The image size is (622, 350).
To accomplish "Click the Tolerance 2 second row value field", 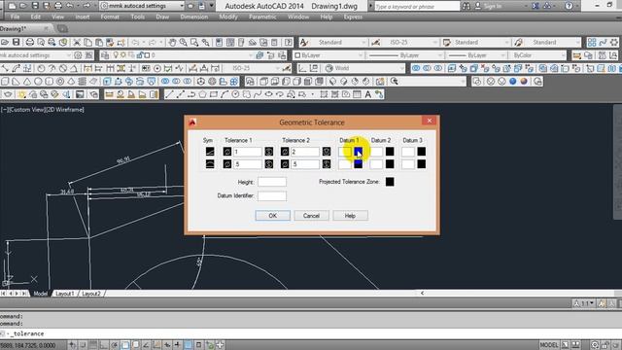I will pos(305,164).
